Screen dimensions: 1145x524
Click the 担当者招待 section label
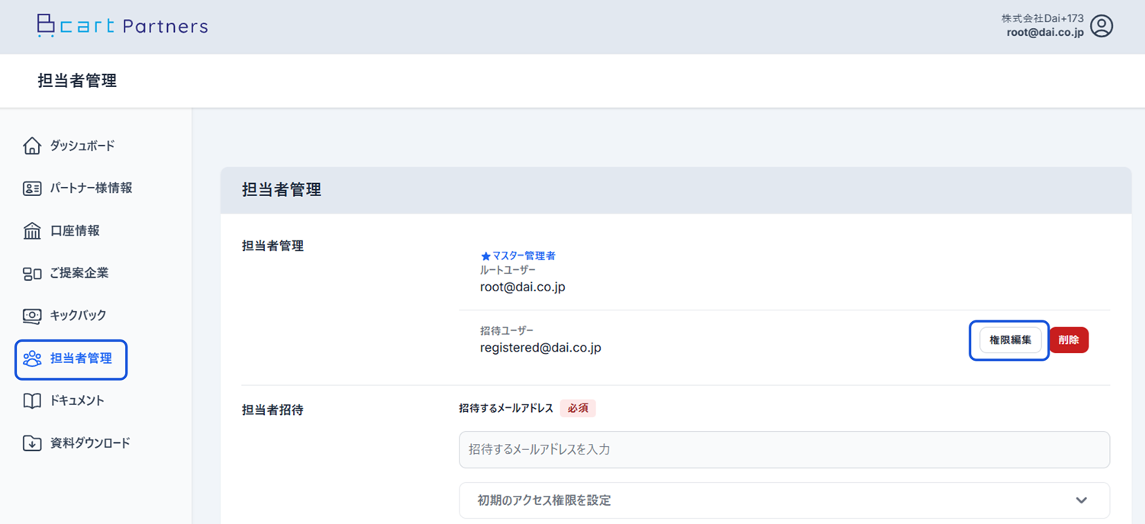(273, 410)
